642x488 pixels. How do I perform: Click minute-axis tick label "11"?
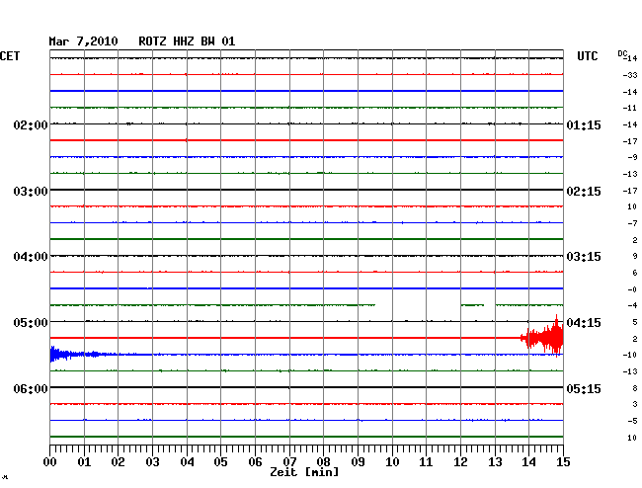[x=426, y=461]
